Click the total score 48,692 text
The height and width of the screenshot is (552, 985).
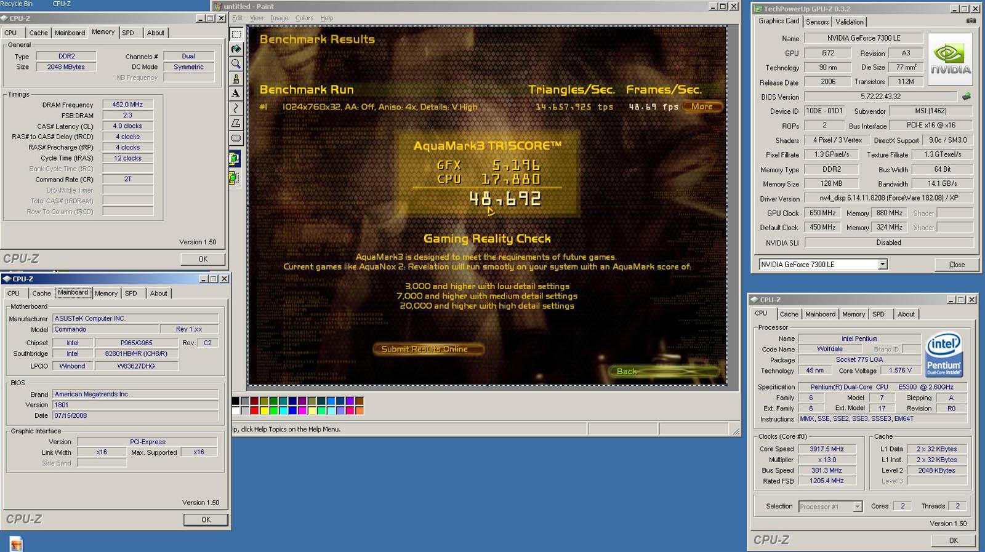[x=505, y=199]
